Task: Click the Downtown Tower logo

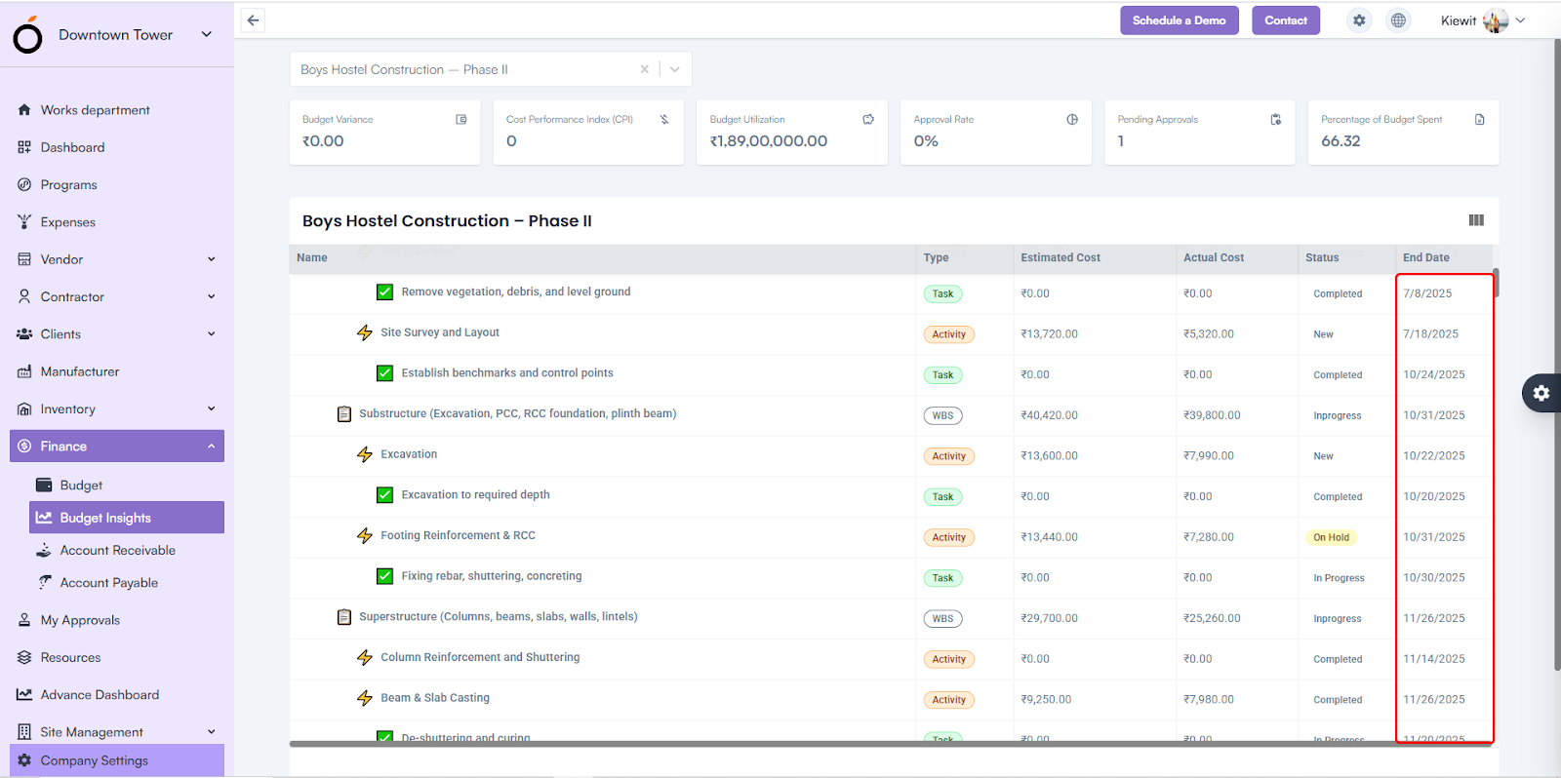Action: [x=27, y=36]
